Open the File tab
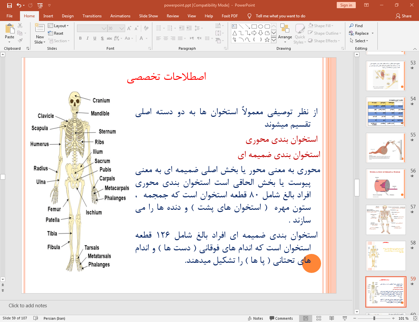Image resolution: width=419 pixels, height=322 pixels. (x=10, y=16)
